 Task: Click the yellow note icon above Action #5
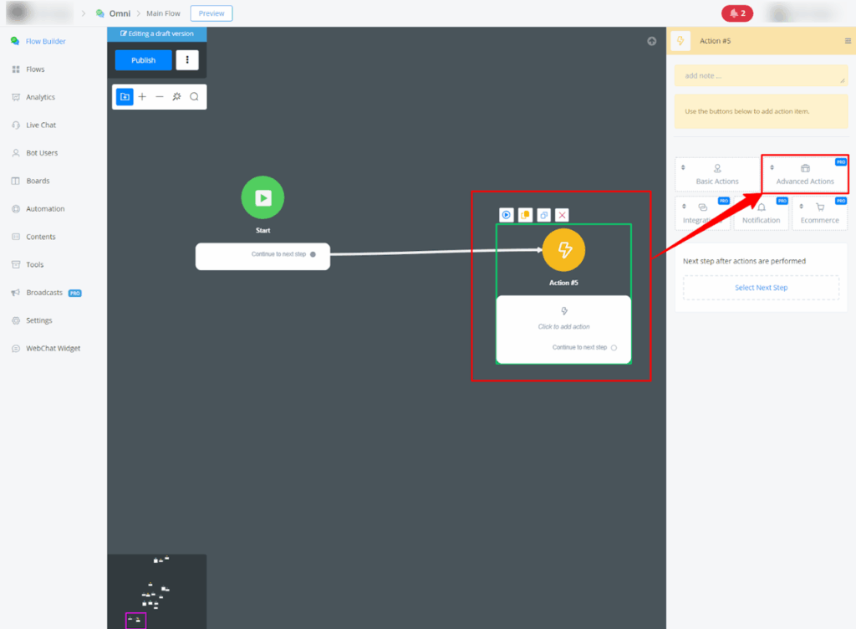coord(525,215)
